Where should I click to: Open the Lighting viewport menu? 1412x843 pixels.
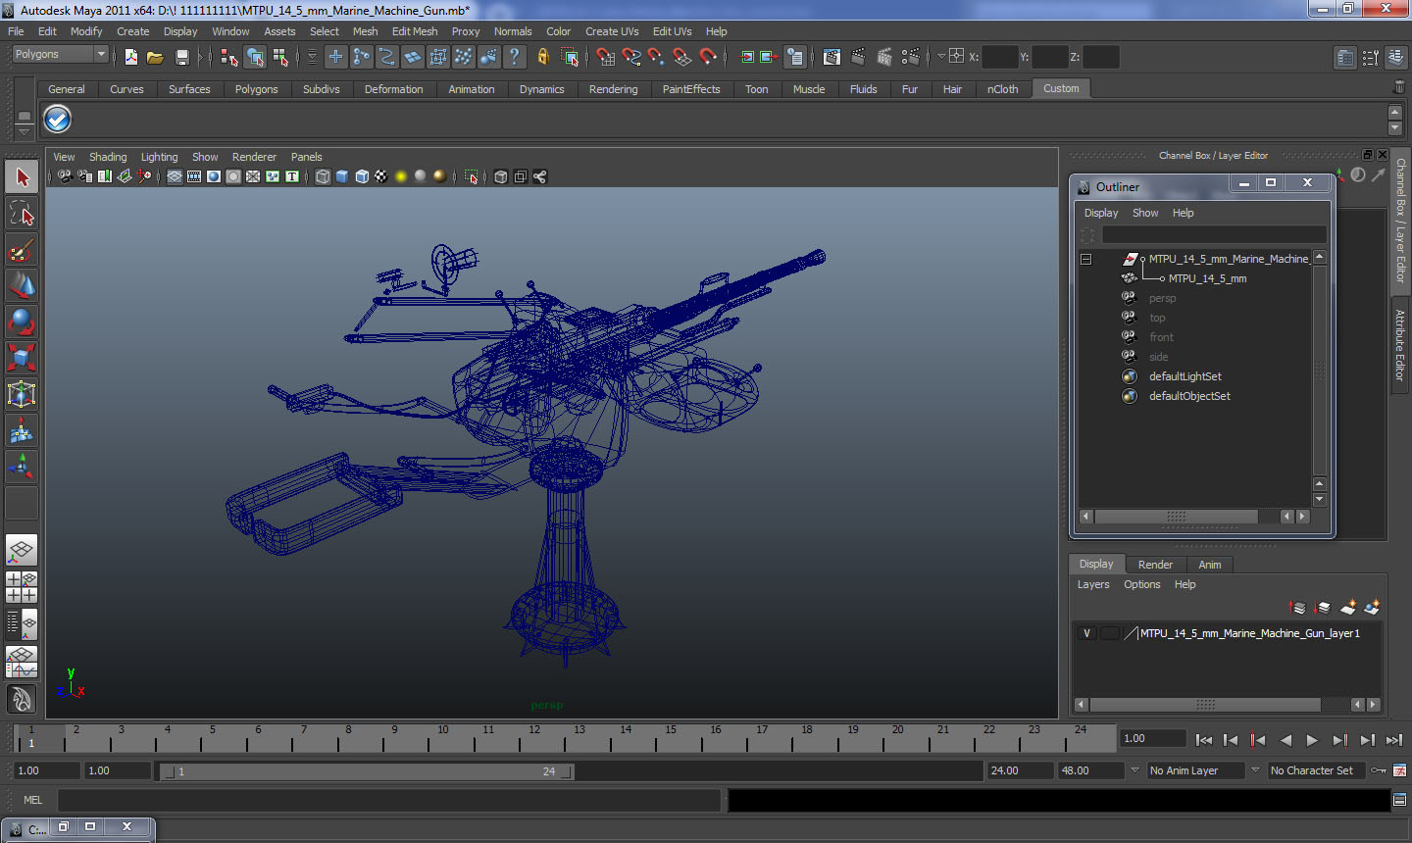pos(159,157)
